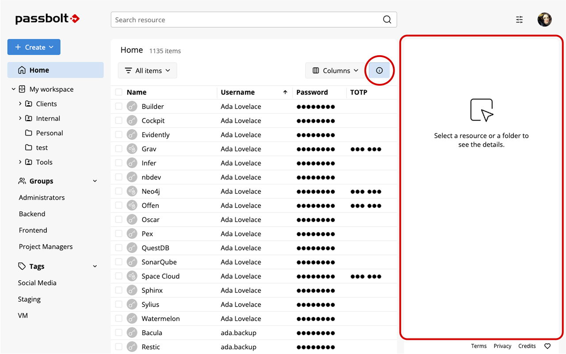The width and height of the screenshot is (566, 354).
Task: Check the Sphinx row checkbox
Action: [x=118, y=290]
